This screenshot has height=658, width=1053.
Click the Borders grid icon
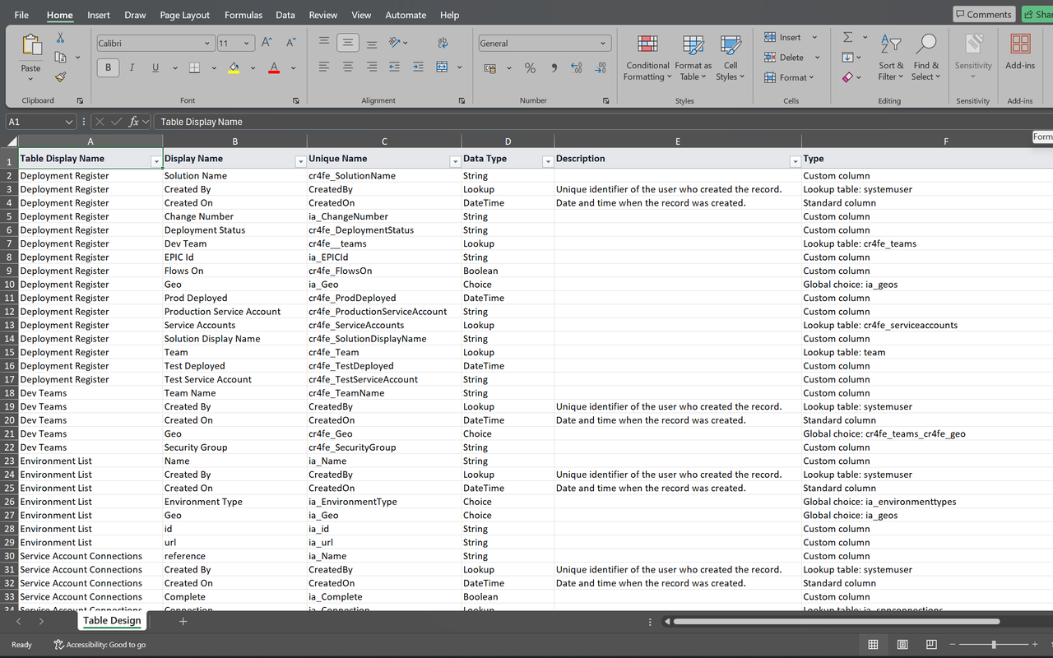[194, 67]
